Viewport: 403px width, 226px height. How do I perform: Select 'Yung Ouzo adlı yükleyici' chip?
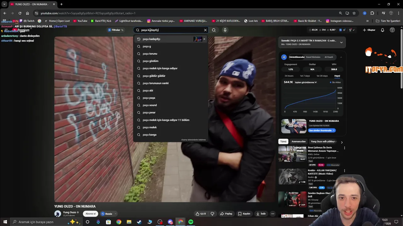[323, 142]
